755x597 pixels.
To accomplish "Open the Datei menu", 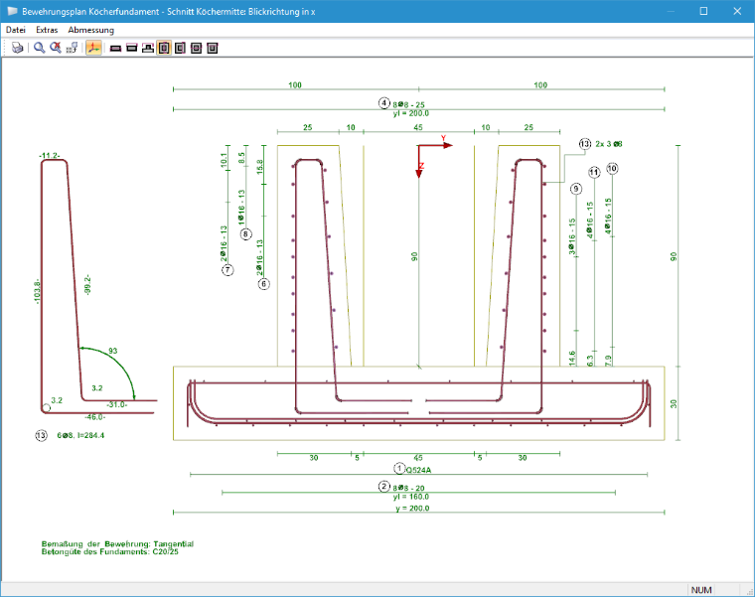I will click(16, 30).
